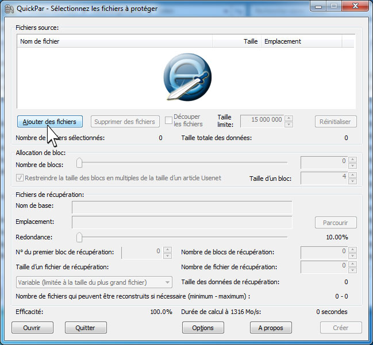Toggle Restreindre la taille des blocs checkbox
The width and height of the screenshot is (373, 345).
click(20, 178)
